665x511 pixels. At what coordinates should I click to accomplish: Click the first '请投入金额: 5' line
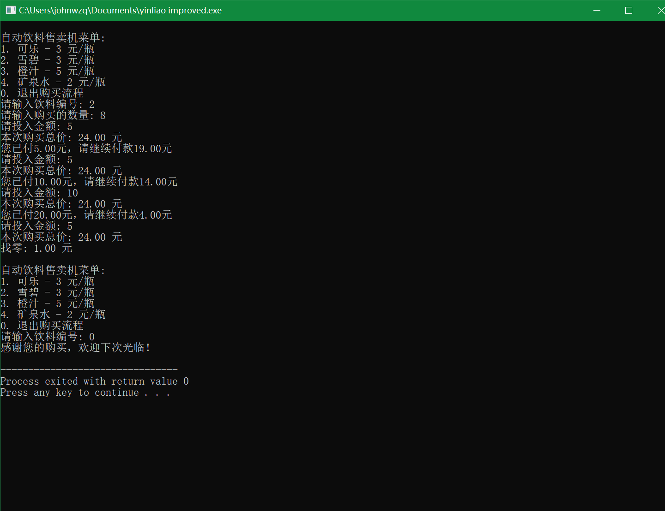pos(36,126)
